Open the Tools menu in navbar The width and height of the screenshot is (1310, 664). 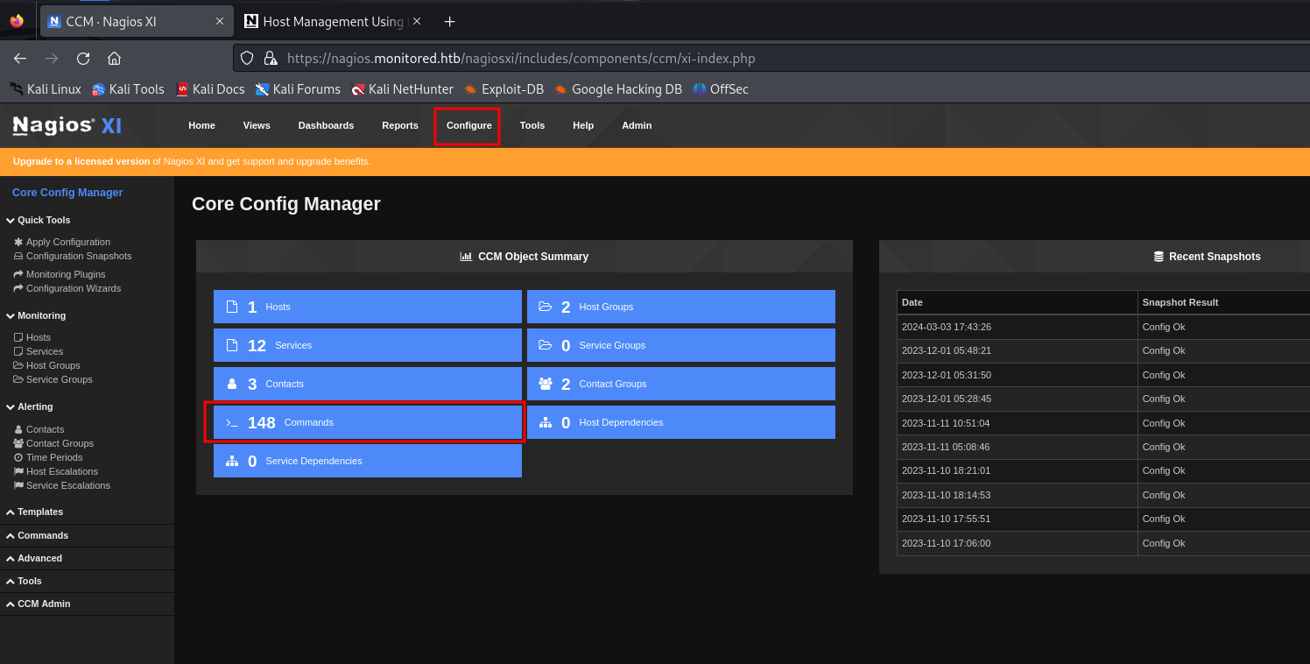click(x=532, y=125)
